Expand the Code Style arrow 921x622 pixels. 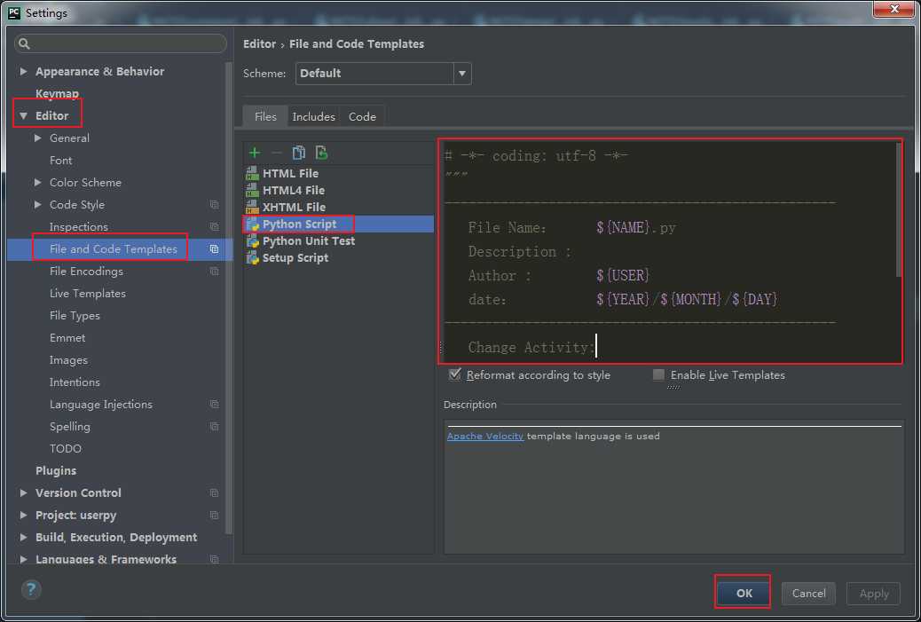click(38, 204)
